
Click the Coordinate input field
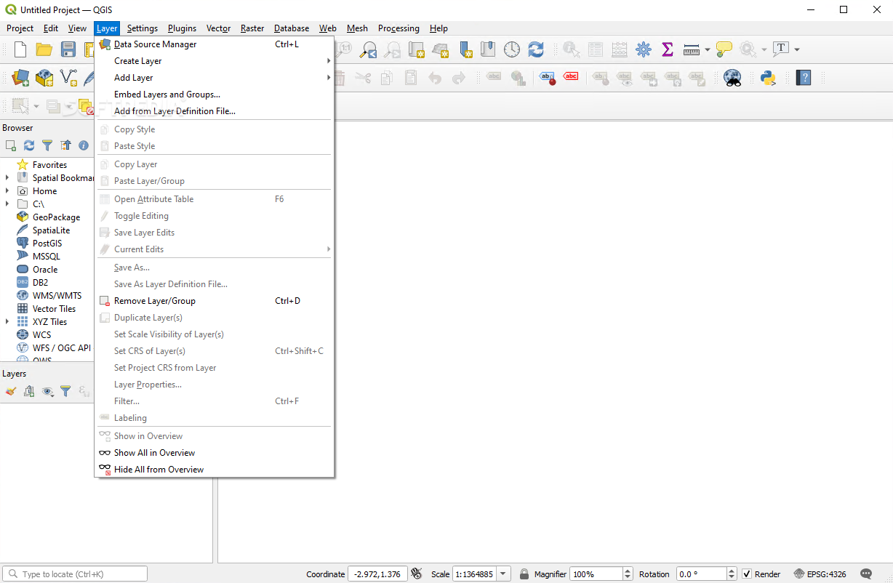(x=377, y=574)
